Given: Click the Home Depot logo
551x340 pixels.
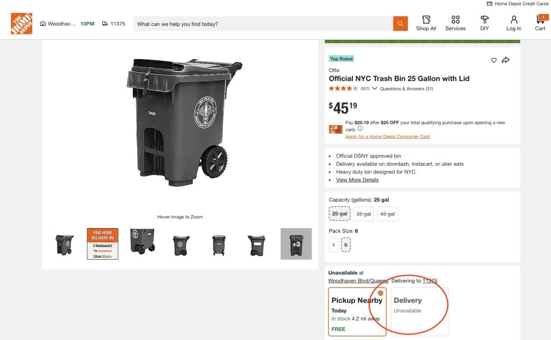Looking at the screenshot, I should [x=22, y=24].
